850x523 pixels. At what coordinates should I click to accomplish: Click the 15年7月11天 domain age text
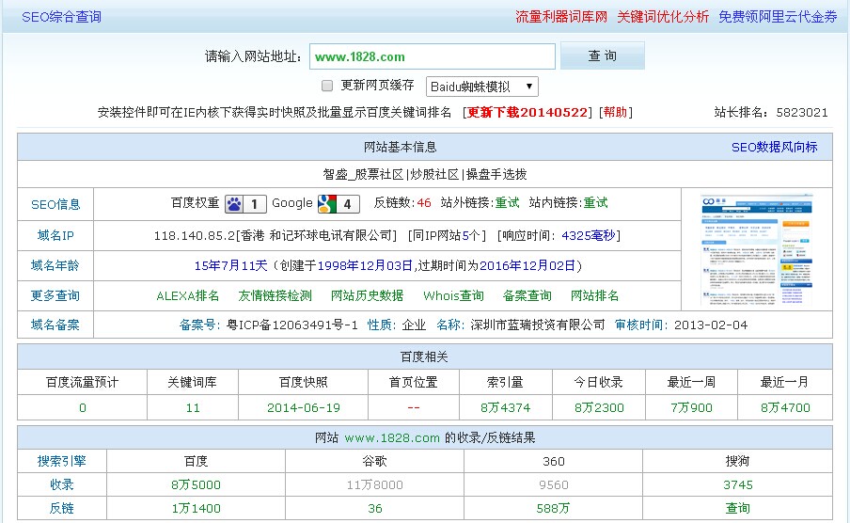point(230,266)
